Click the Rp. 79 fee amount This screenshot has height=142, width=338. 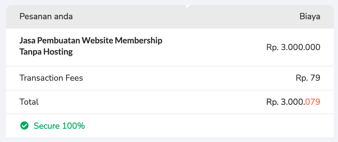tap(308, 78)
